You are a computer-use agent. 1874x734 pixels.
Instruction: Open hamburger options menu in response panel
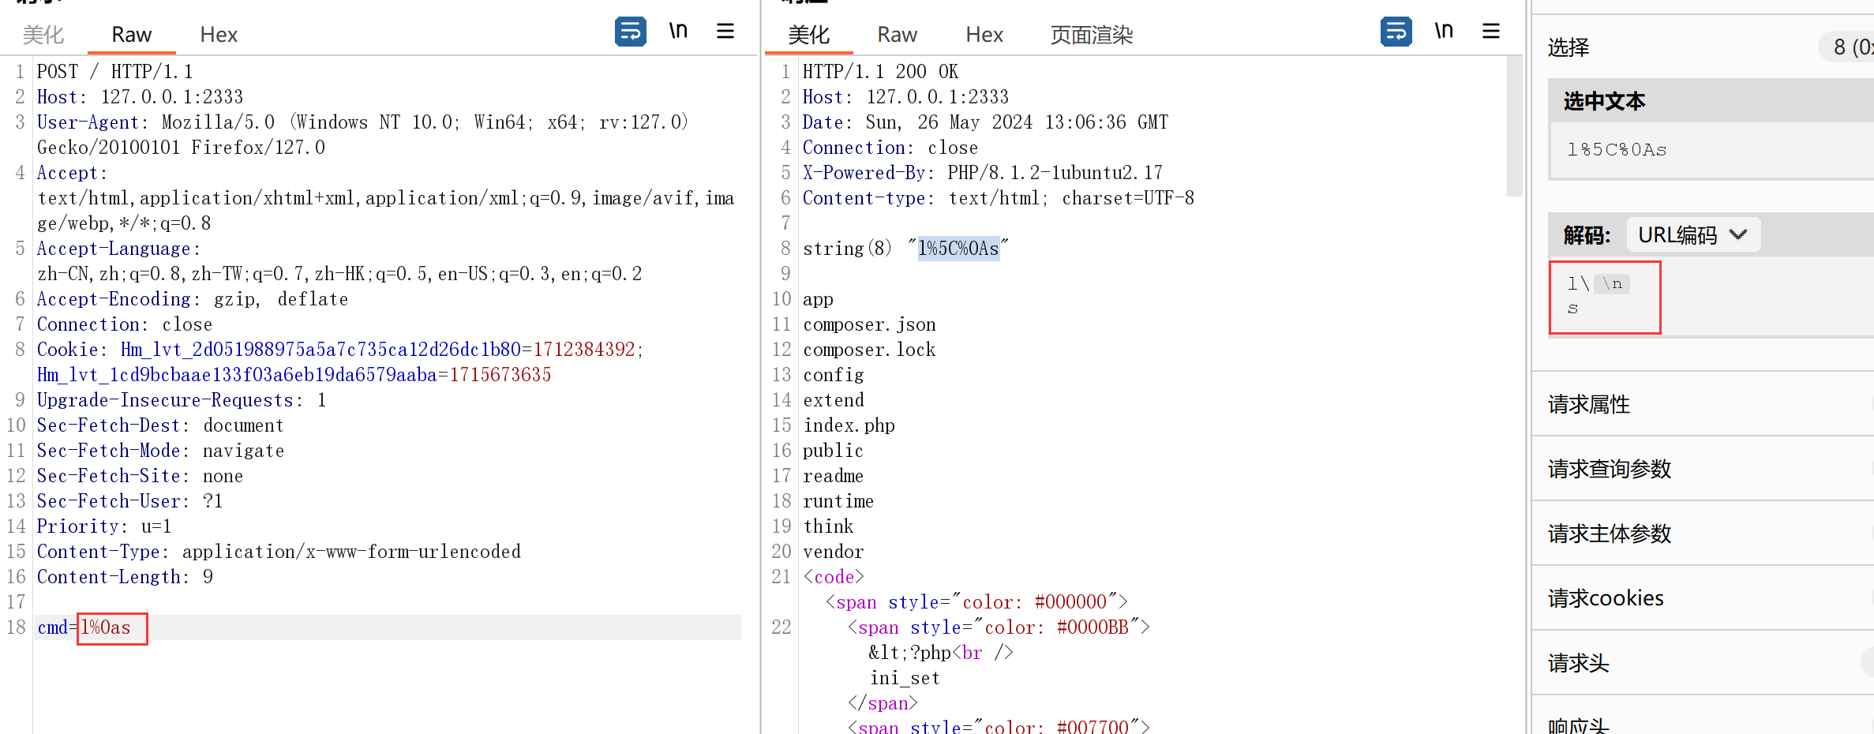tap(1491, 32)
